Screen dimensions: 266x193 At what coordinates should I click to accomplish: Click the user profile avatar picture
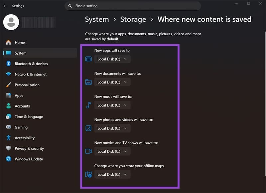[x=11, y=22]
